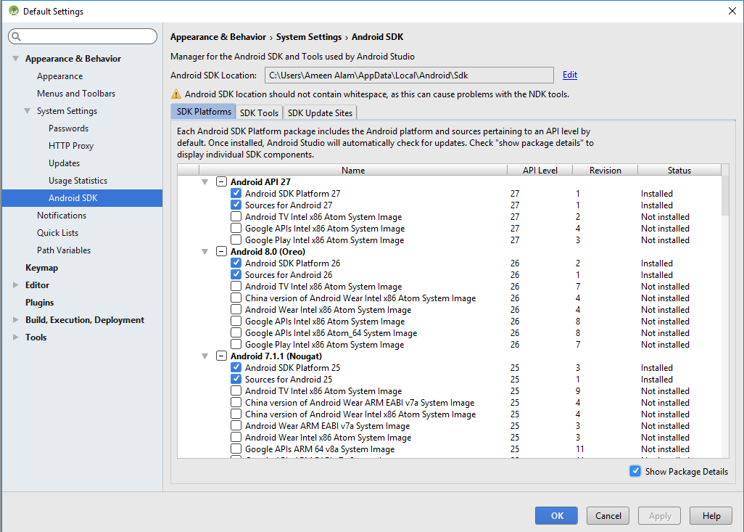Click 'Android SDK' in the breadcrumb
744x532 pixels.
pyautogui.click(x=377, y=37)
